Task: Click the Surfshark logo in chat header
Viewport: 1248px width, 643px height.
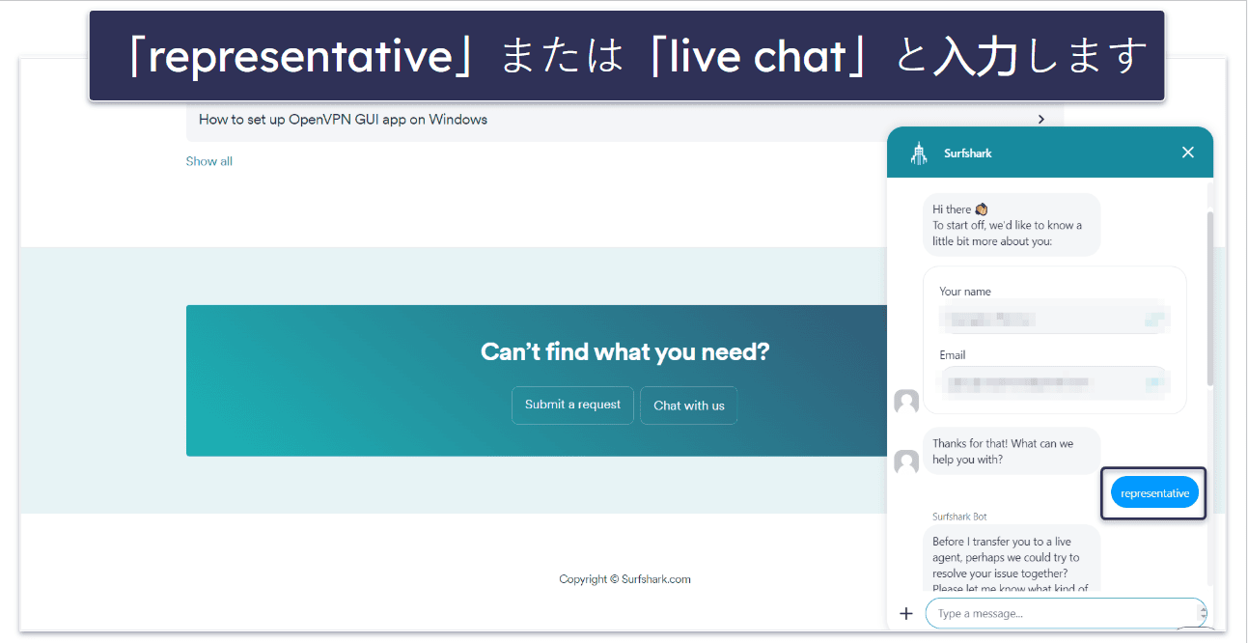Action: pos(919,153)
